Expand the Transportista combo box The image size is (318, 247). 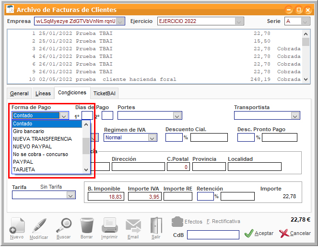point(294,115)
